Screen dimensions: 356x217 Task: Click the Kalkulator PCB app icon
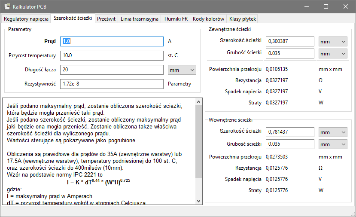click(6, 7)
